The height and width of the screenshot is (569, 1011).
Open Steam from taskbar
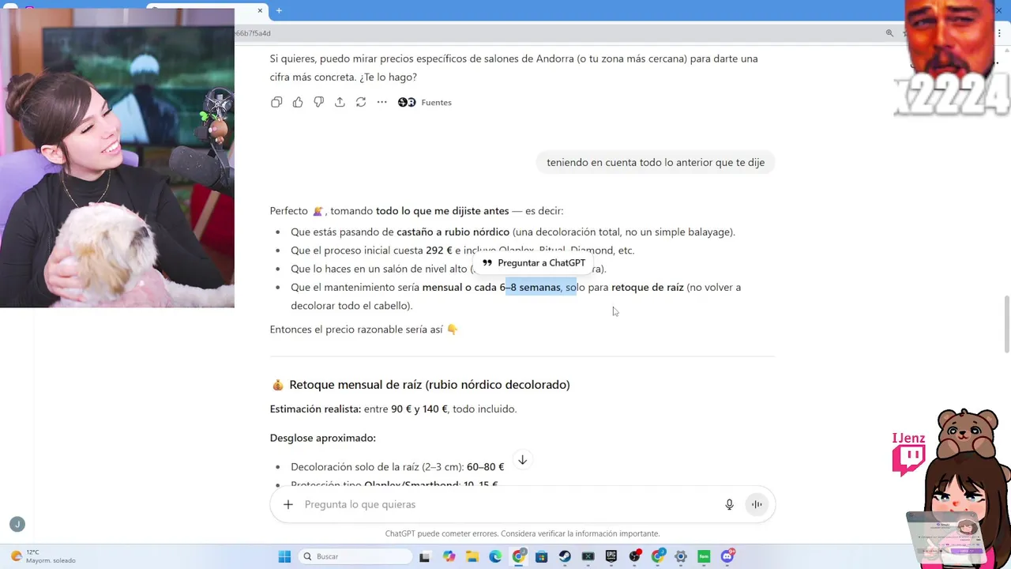point(565,556)
